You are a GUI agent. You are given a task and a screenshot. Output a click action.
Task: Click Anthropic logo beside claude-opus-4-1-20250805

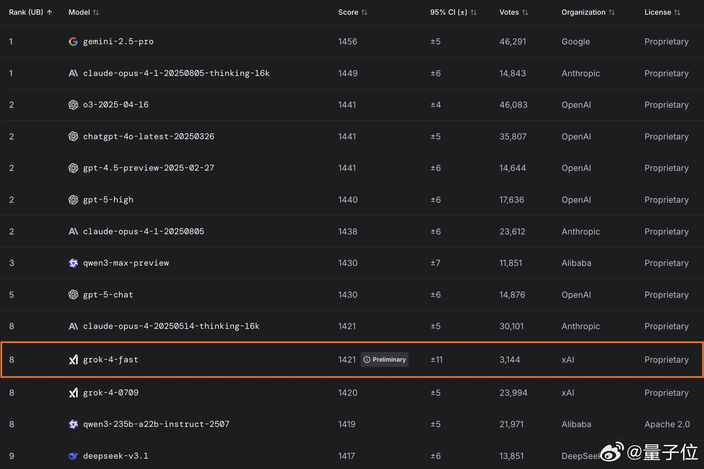pyautogui.click(x=73, y=231)
